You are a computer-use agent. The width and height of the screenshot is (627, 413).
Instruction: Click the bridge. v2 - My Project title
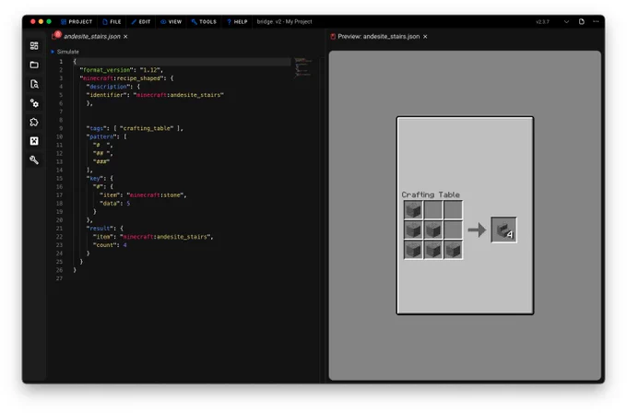point(284,21)
